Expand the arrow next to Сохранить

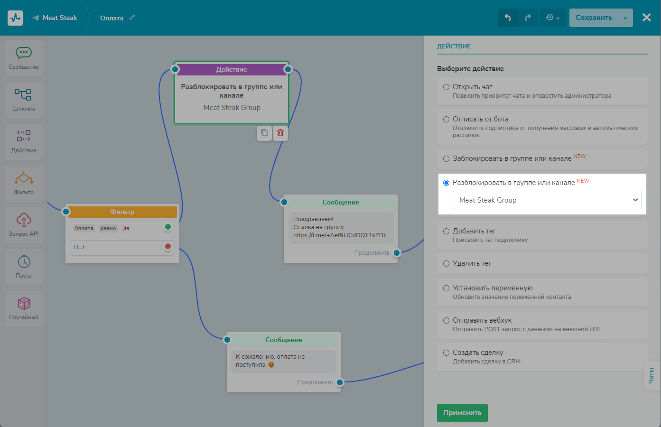625,18
